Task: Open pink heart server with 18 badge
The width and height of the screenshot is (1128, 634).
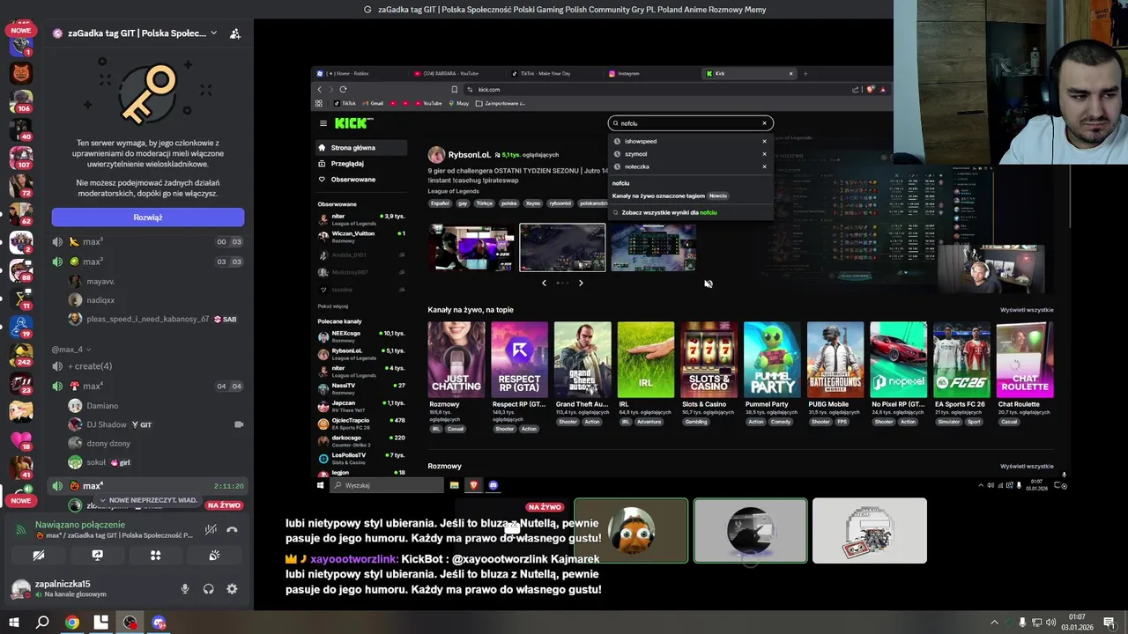Action: 20,439
